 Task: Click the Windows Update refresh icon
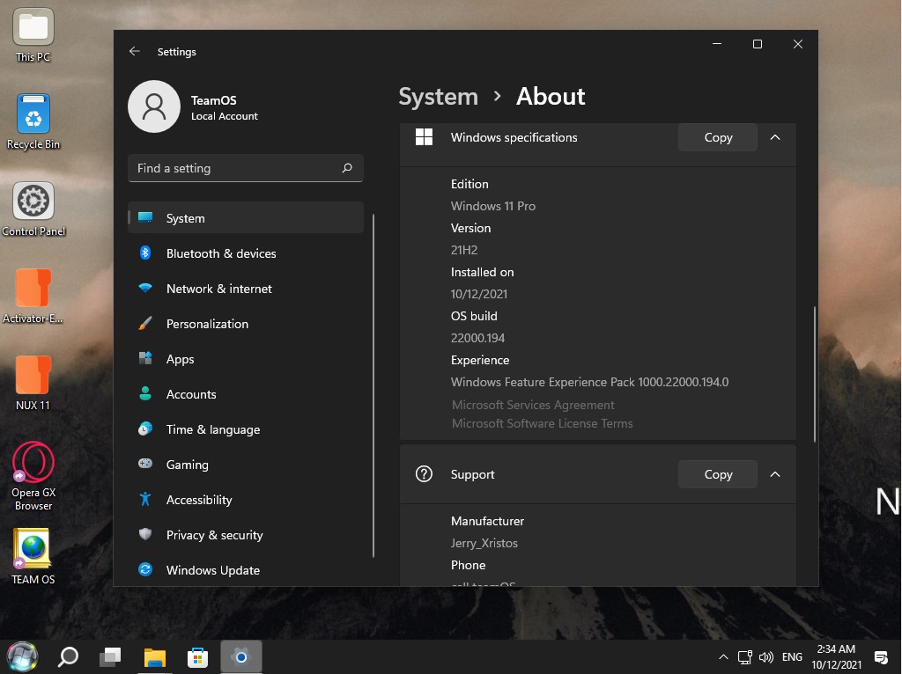145,569
